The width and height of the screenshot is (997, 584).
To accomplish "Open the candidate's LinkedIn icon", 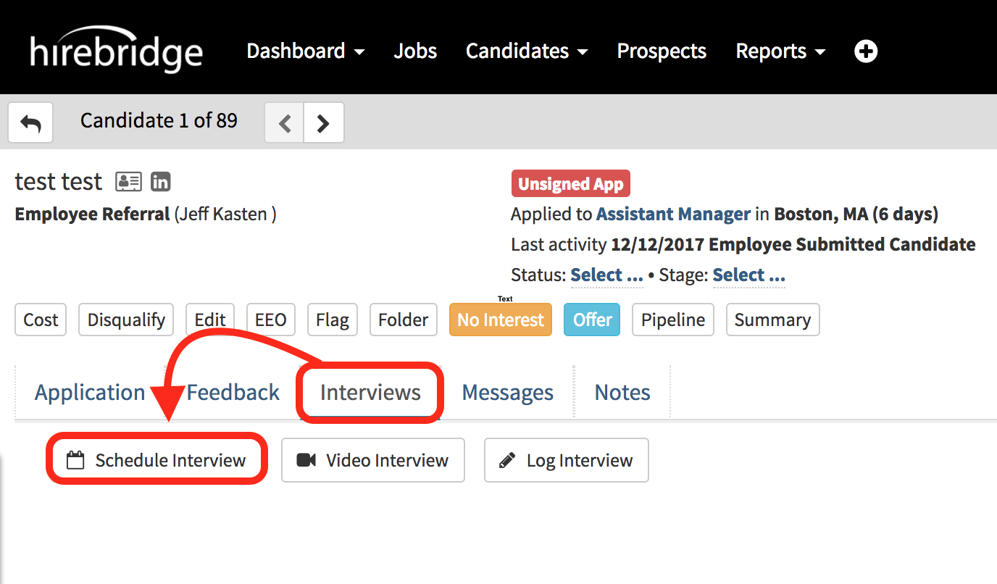I will tap(160, 182).
